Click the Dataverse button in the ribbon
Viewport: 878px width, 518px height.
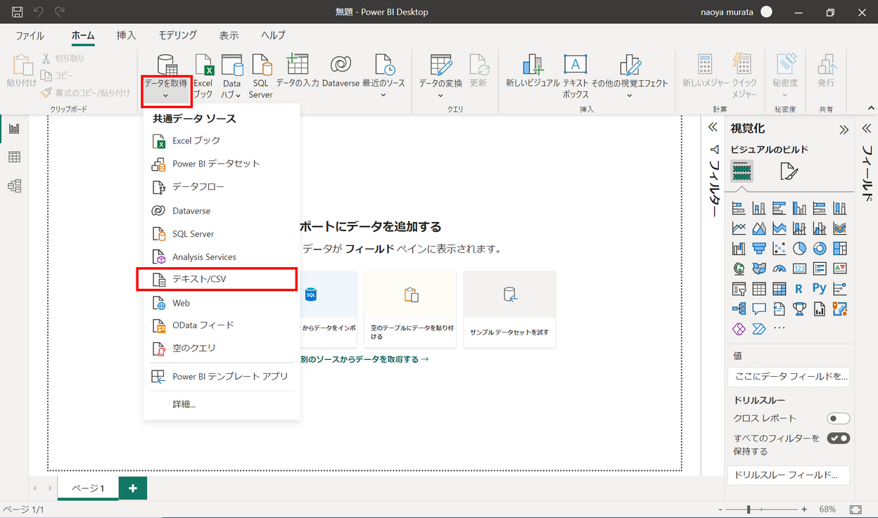[341, 71]
